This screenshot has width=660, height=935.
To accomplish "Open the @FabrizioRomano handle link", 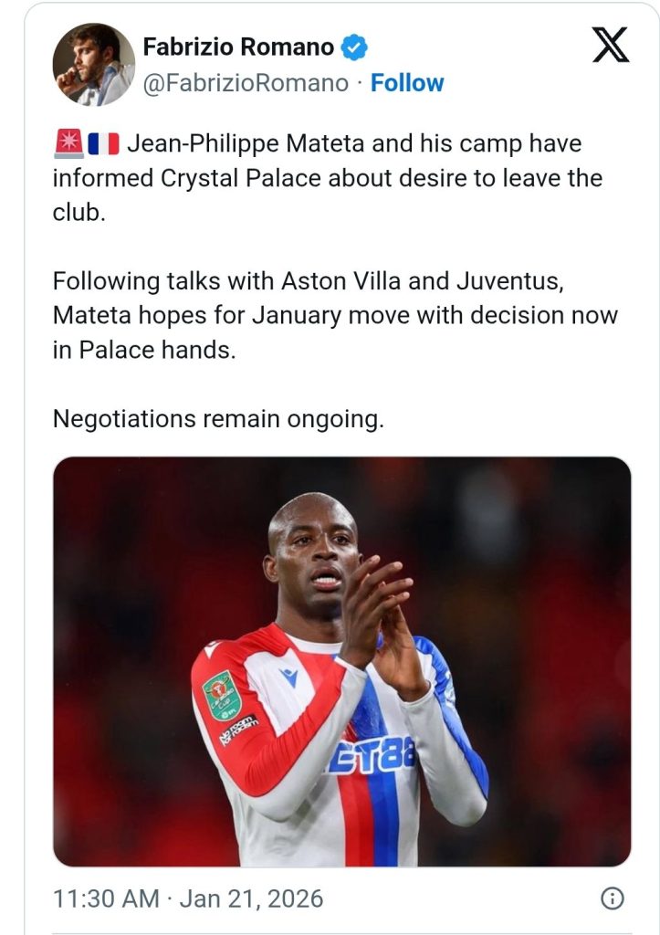I will 246,83.
